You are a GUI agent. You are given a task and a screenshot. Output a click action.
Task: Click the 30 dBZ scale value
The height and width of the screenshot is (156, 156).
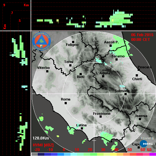coord(103,150)
